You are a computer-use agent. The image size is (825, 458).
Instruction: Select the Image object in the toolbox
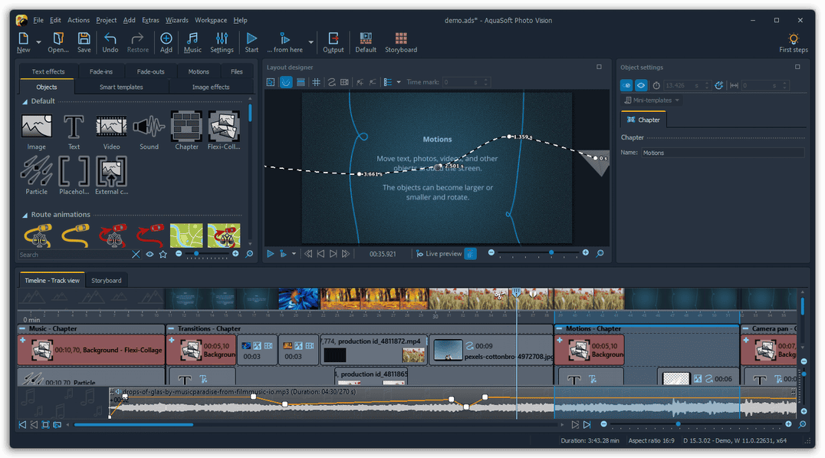click(x=36, y=132)
